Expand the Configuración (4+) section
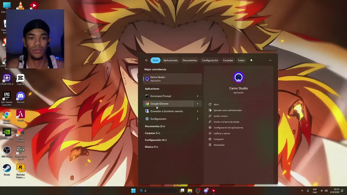Screen dimensions: 347x195 click(156, 140)
